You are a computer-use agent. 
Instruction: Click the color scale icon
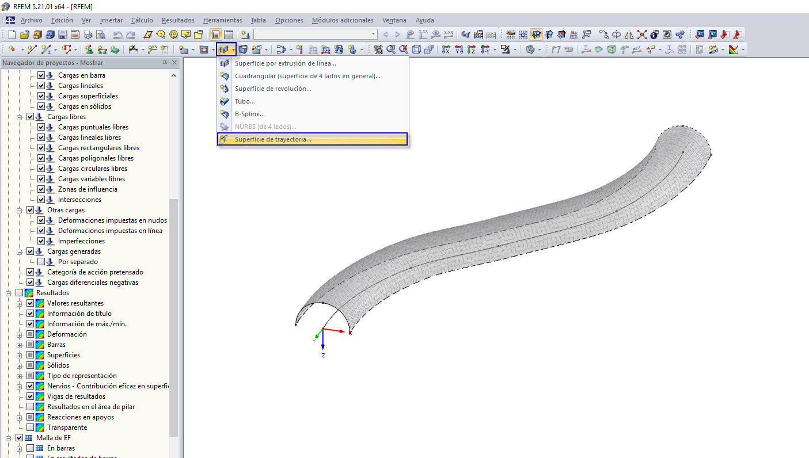(734, 49)
